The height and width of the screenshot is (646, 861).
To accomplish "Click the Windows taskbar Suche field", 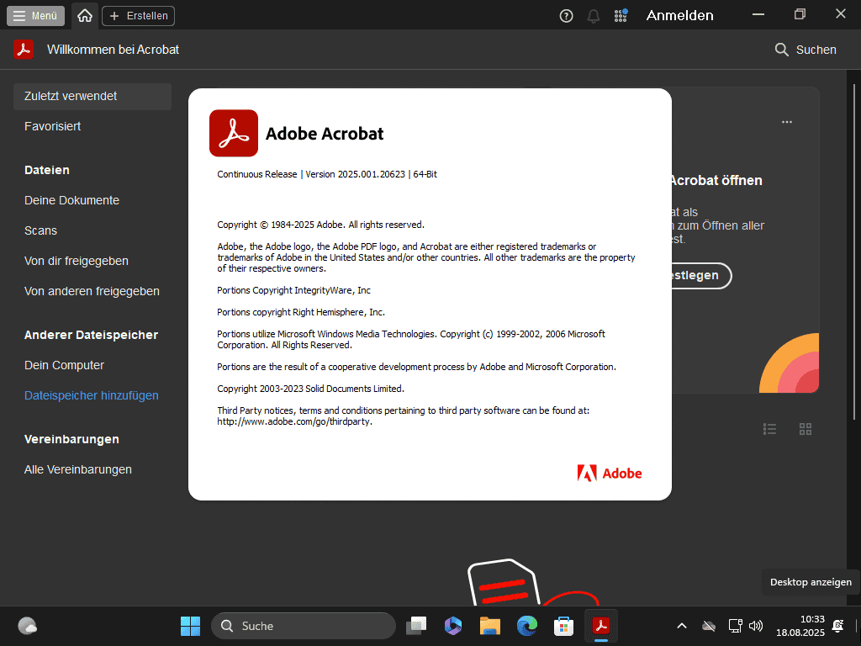I will point(303,626).
